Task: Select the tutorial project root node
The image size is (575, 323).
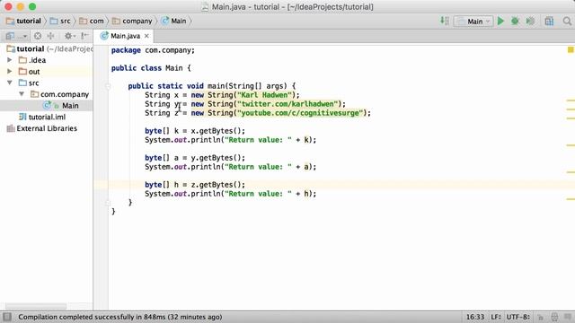Action: click(x=46, y=48)
